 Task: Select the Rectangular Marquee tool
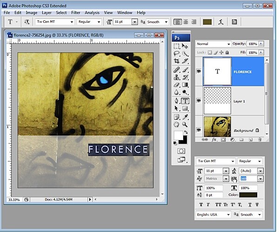pos(177,46)
